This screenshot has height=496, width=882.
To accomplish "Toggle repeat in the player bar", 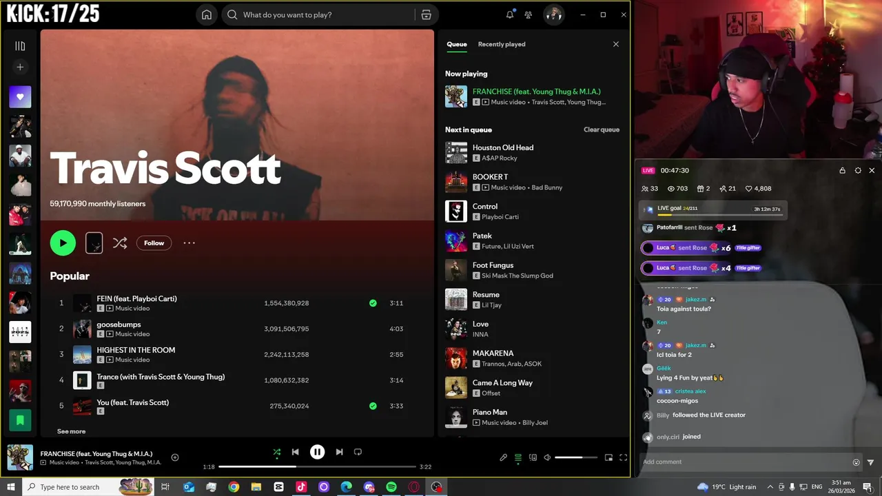I will pos(358,452).
